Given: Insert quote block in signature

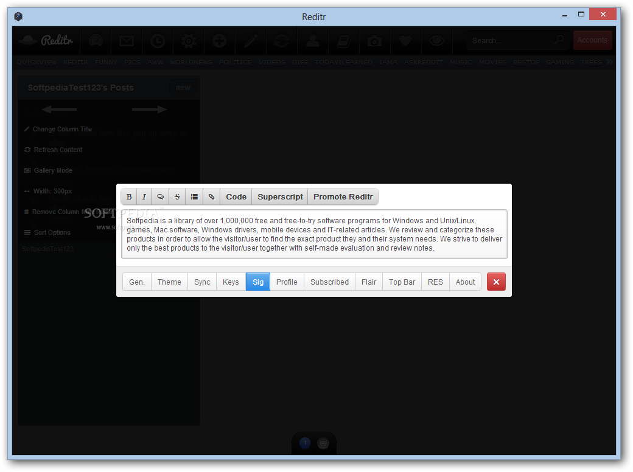Looking at the screenshot, I should [160, 197].
